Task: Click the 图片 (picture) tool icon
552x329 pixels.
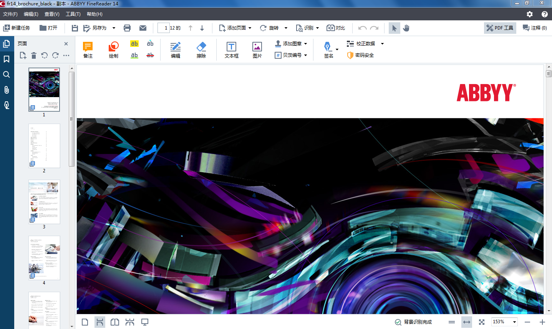Action: click(x=257, y=47)
